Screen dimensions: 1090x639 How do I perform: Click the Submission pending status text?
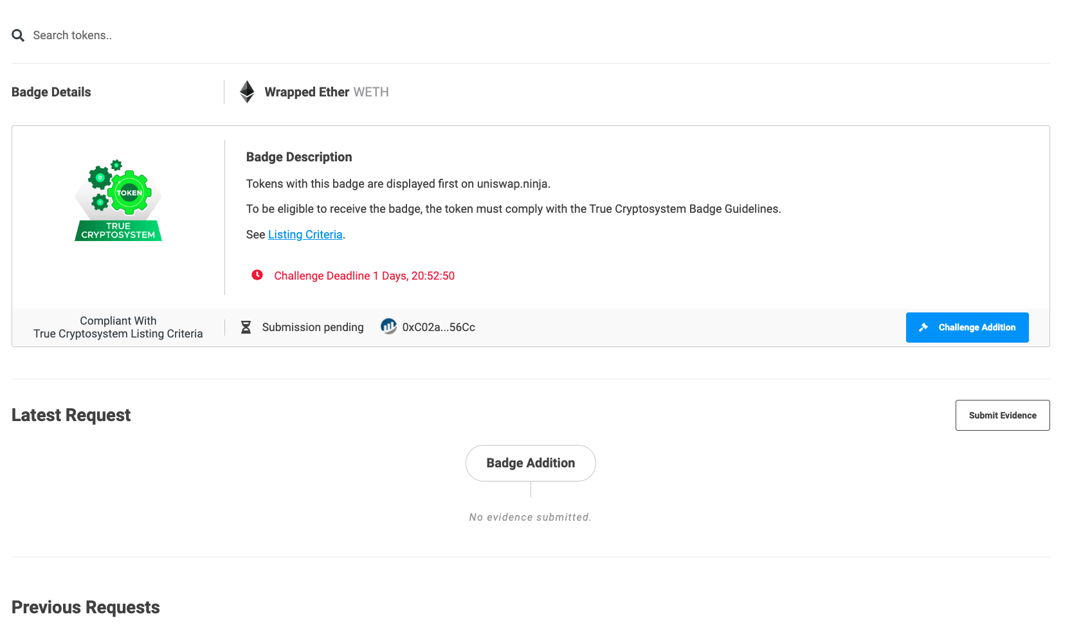point(313,327)
